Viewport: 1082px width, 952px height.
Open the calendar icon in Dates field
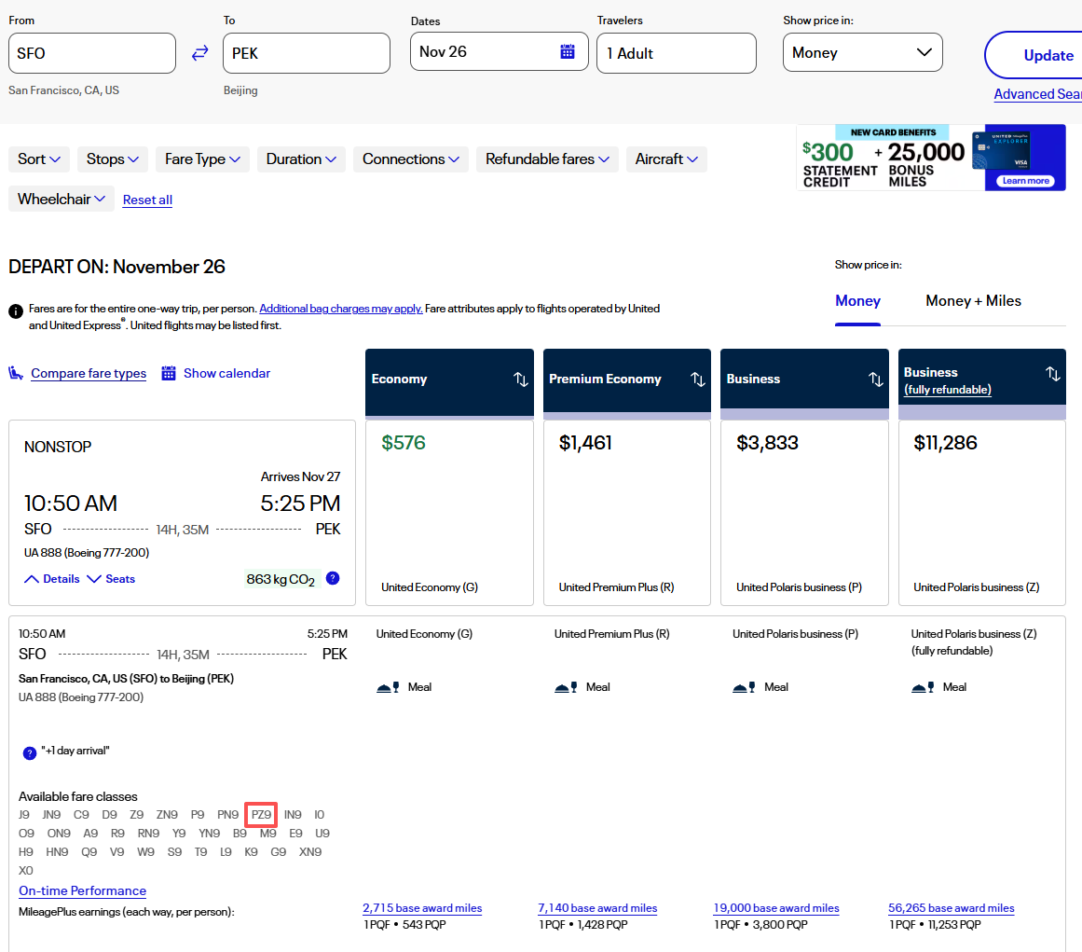pos(567,51)
